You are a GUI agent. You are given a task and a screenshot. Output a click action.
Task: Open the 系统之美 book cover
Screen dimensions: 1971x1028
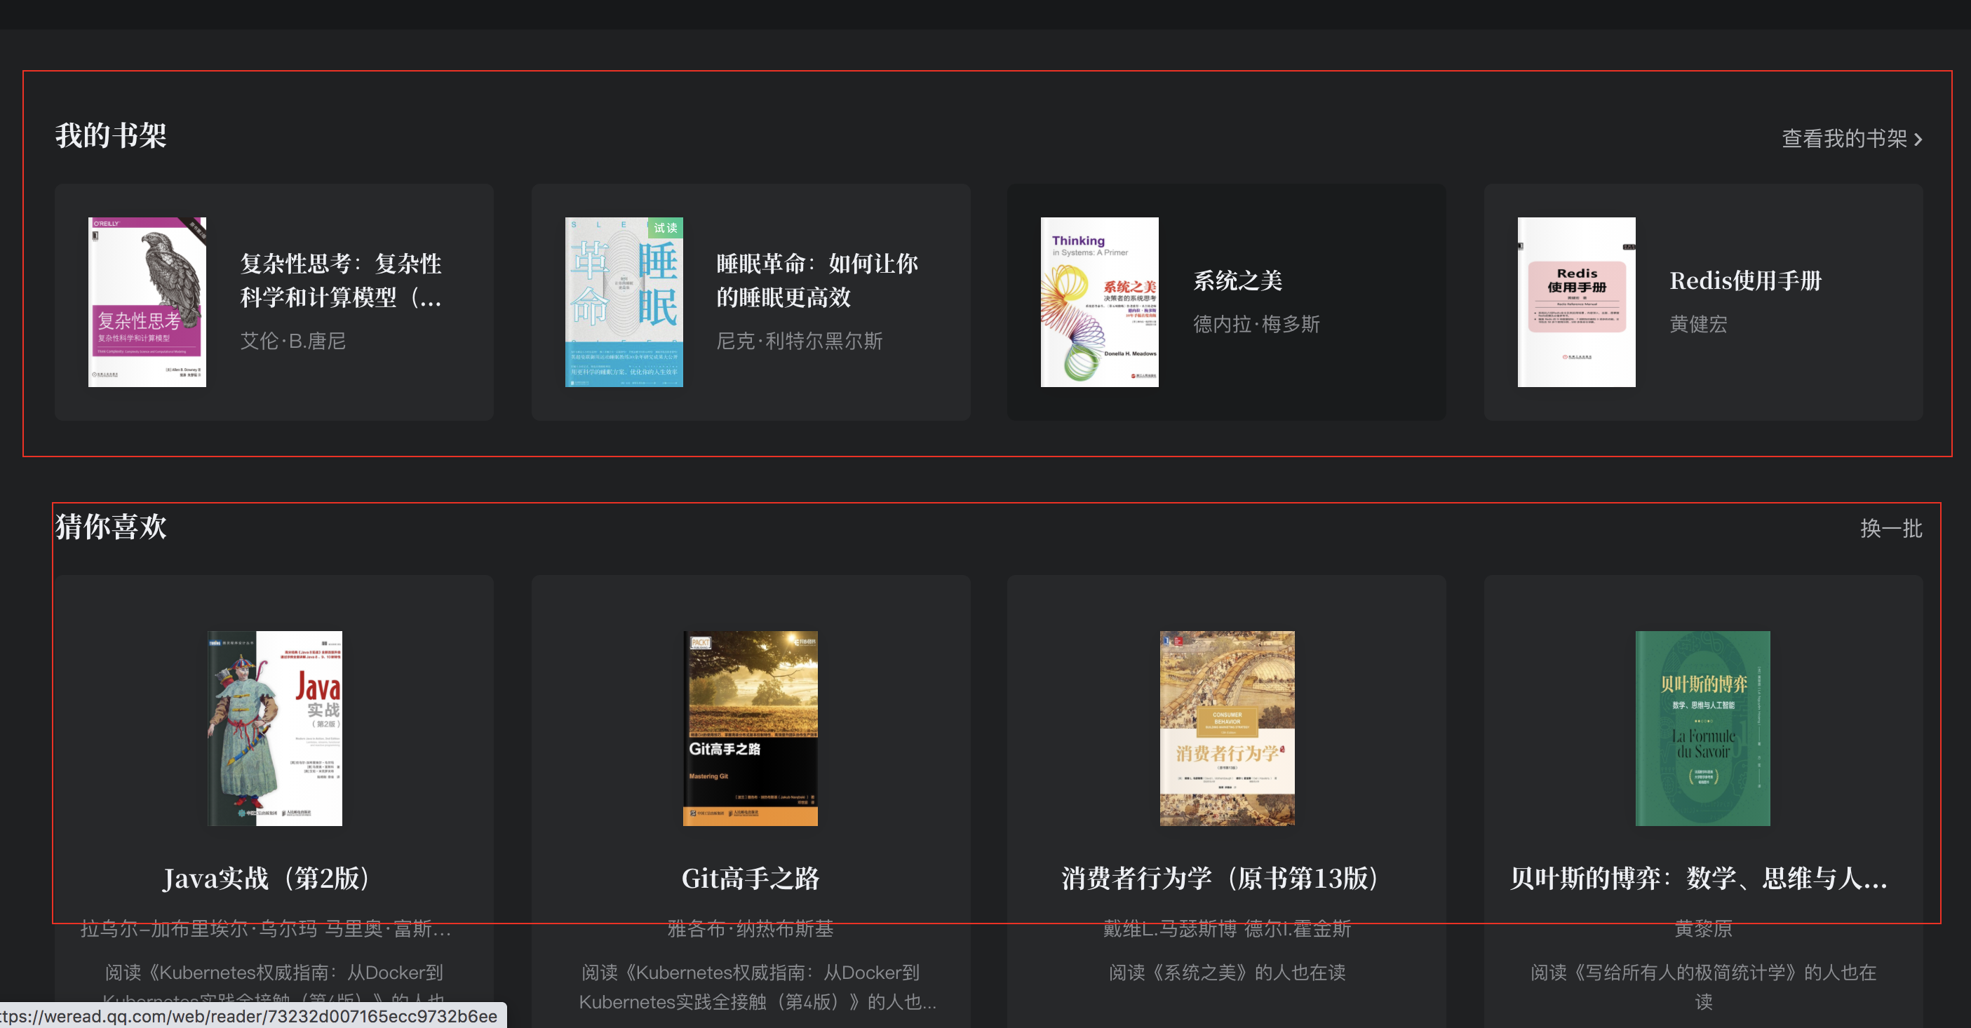pos(1098,302)
